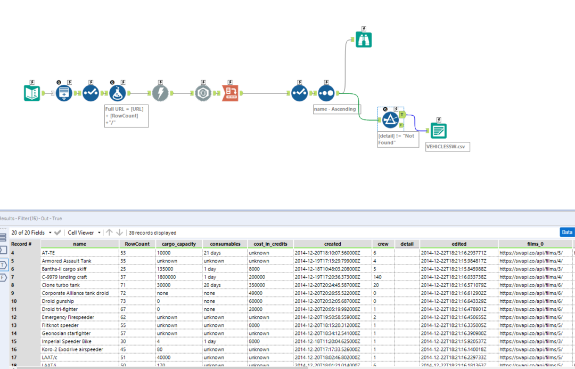Click the T output anchor of the Filter tool
This screenshot has width=575, height=369.
(x=401, y=115)
